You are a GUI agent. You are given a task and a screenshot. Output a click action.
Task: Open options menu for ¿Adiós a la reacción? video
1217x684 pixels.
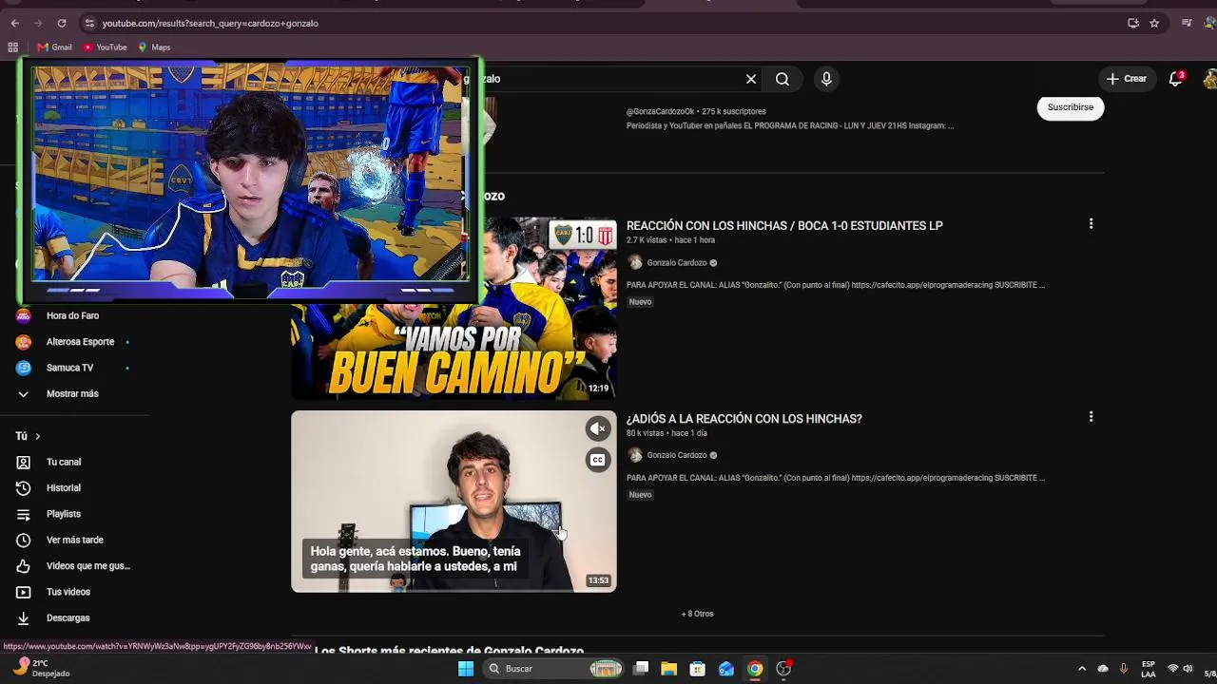click(x=1091, y=417)
